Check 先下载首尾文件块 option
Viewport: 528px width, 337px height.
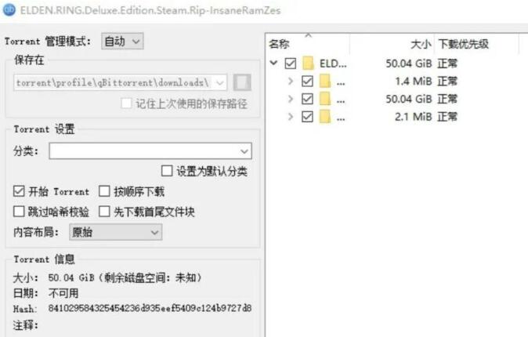click(x=104, y=212)
